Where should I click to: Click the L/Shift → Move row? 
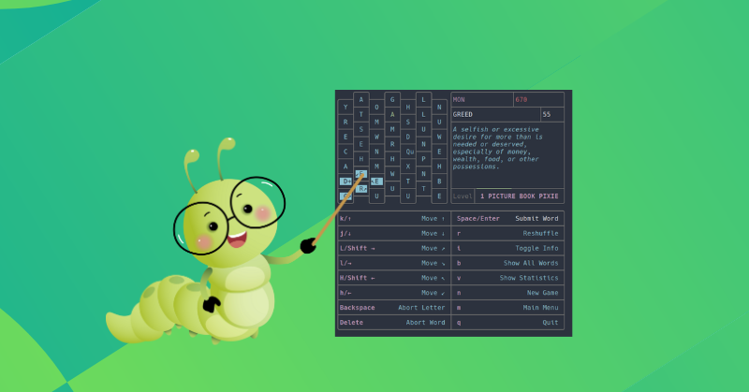tap(392, 248)
